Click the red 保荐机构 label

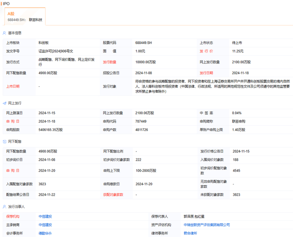pyautogui.click(x=13, y=217)
